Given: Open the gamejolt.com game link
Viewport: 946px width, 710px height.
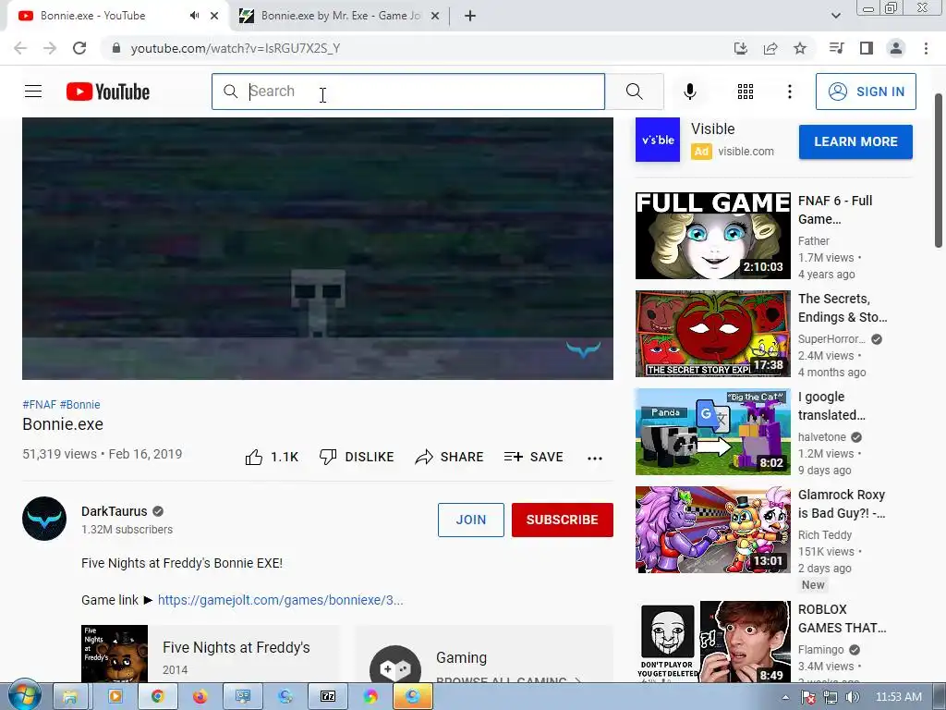Looking at the screenshot, I should (281, 600).
